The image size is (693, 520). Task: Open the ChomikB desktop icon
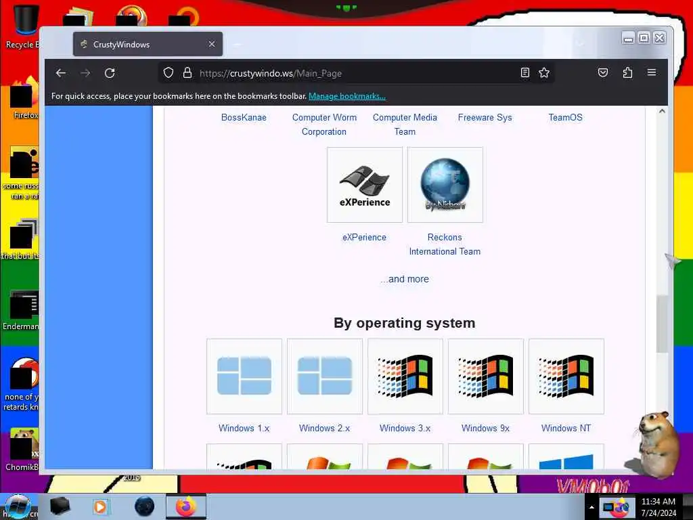22,450
